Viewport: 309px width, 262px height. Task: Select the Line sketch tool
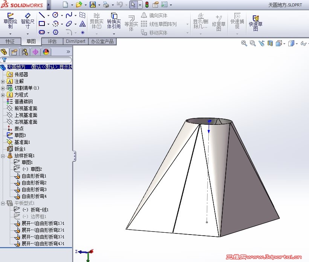click(42, 15)
